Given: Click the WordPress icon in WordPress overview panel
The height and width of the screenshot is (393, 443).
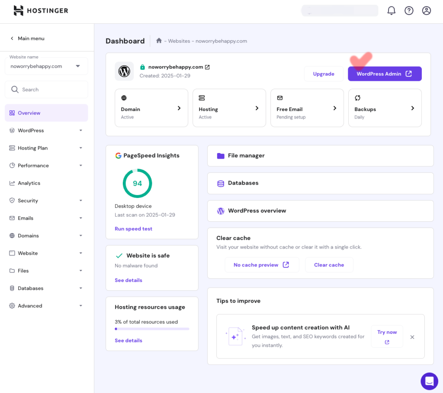Looking at the screenshot, I should point(221,211).
